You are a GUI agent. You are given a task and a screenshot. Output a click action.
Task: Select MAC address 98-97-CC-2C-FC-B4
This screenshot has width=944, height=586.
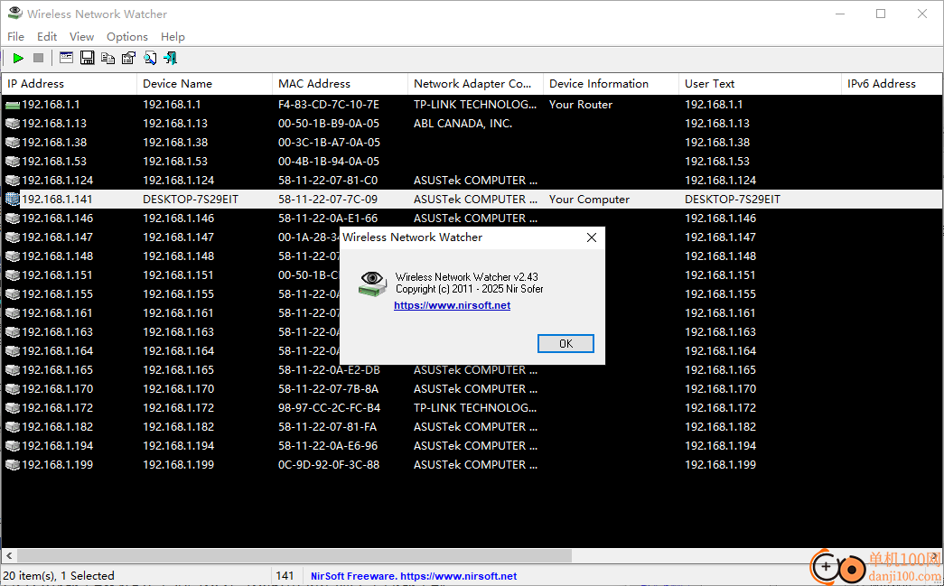pos(330,408)
